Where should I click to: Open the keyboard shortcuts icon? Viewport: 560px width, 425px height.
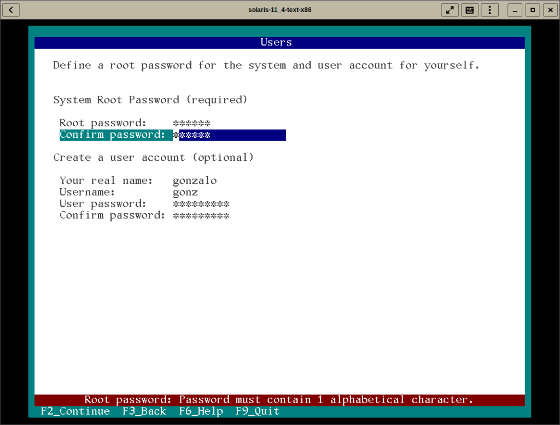click(470, 10)
